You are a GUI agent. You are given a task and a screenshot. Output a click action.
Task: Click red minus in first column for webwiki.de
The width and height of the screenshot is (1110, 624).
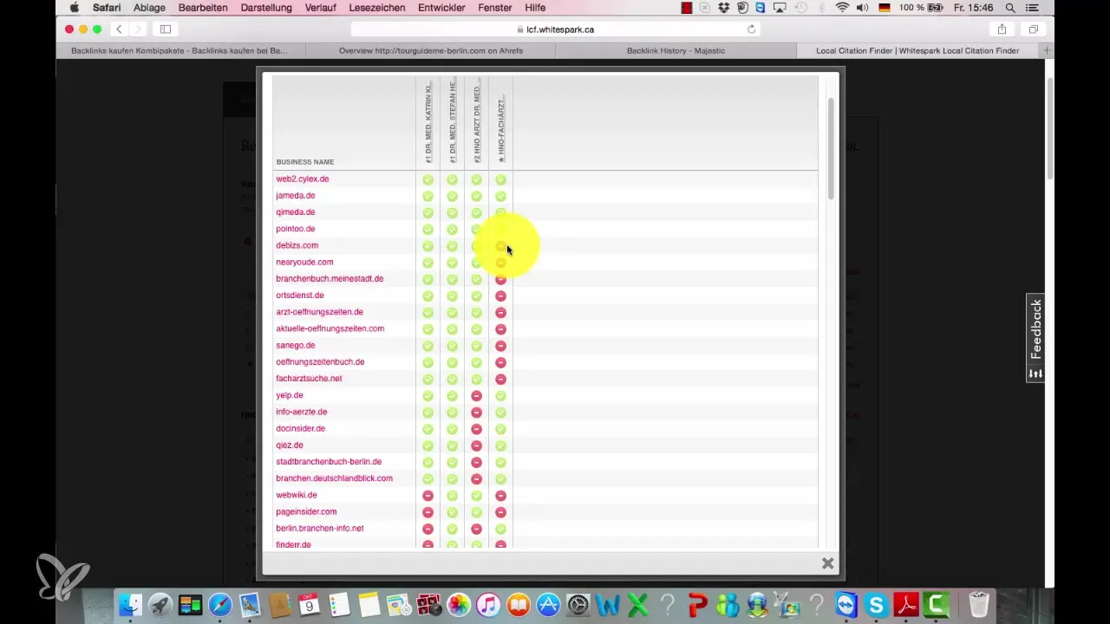[x=428, y=496]
